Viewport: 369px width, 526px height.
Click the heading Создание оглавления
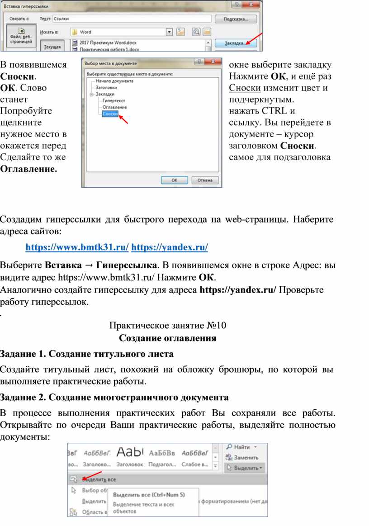coord(167,338)
